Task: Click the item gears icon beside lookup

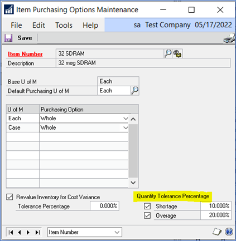Action: [177, 53]
